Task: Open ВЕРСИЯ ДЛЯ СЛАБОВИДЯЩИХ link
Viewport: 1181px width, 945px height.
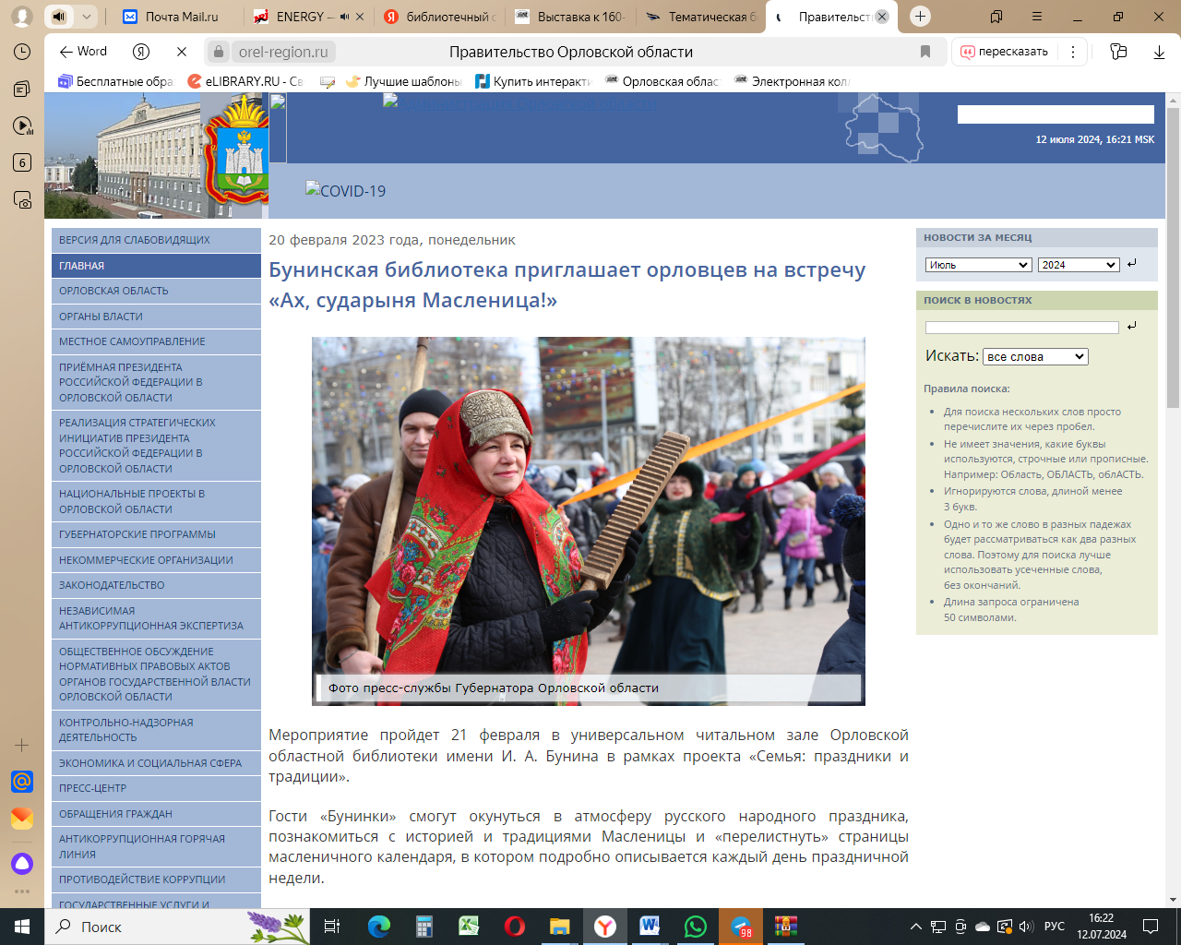Action: (x=135, y=240)
